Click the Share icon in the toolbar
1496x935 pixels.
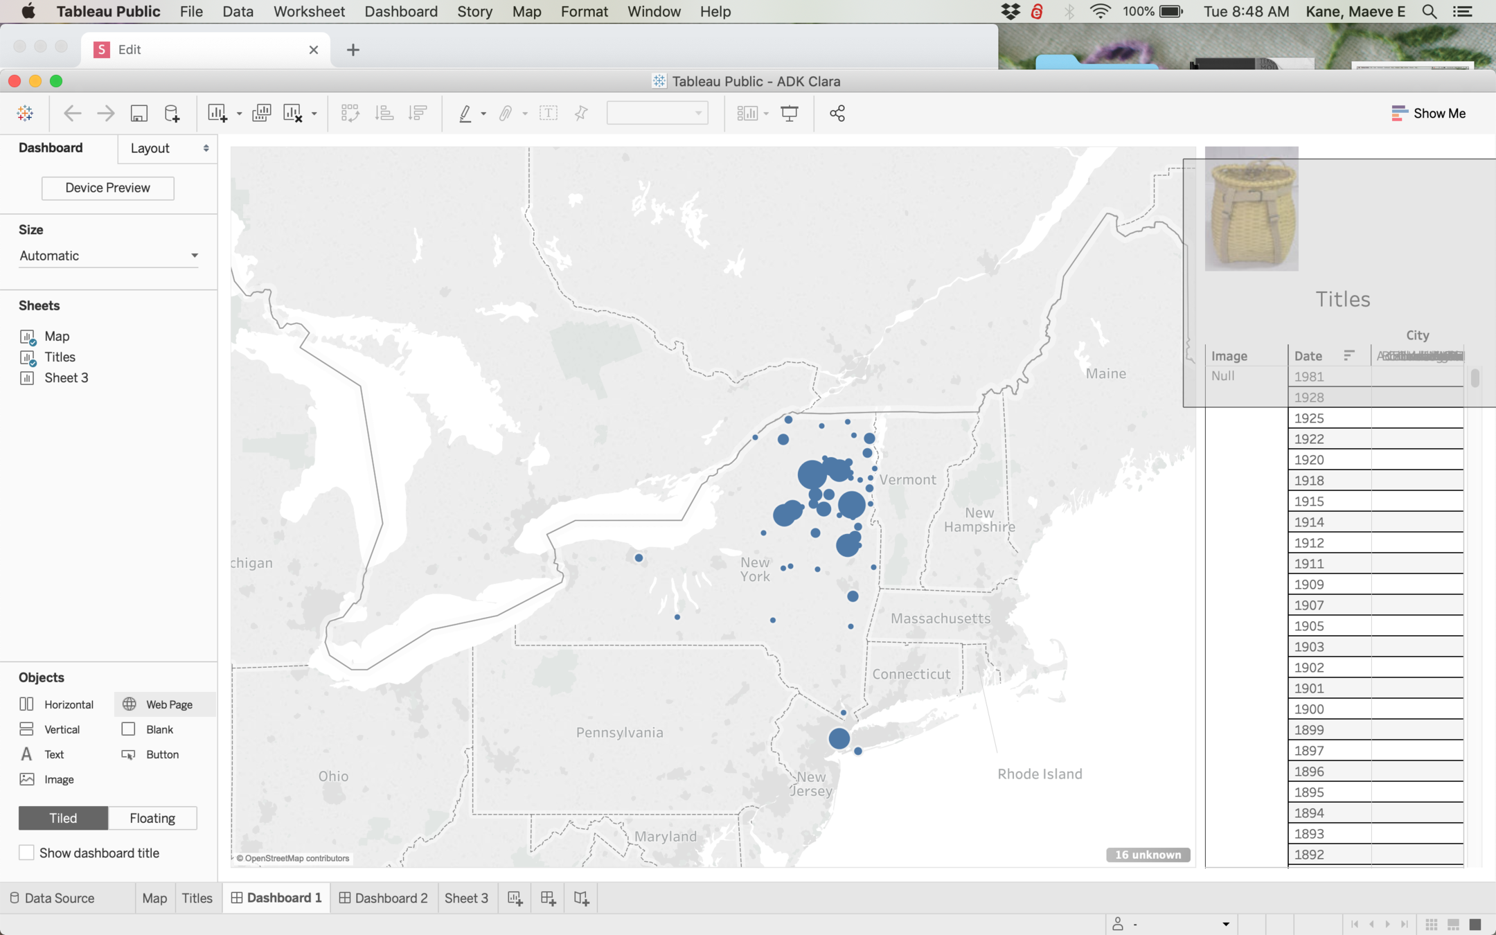[837, 114]
